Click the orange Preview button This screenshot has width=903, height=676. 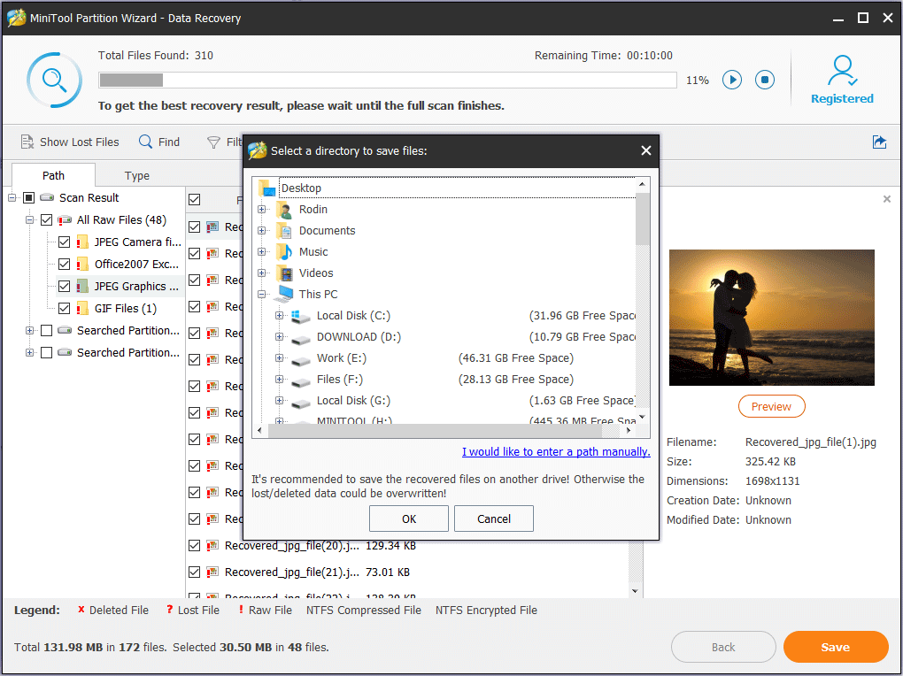click(x=771, y=406)
